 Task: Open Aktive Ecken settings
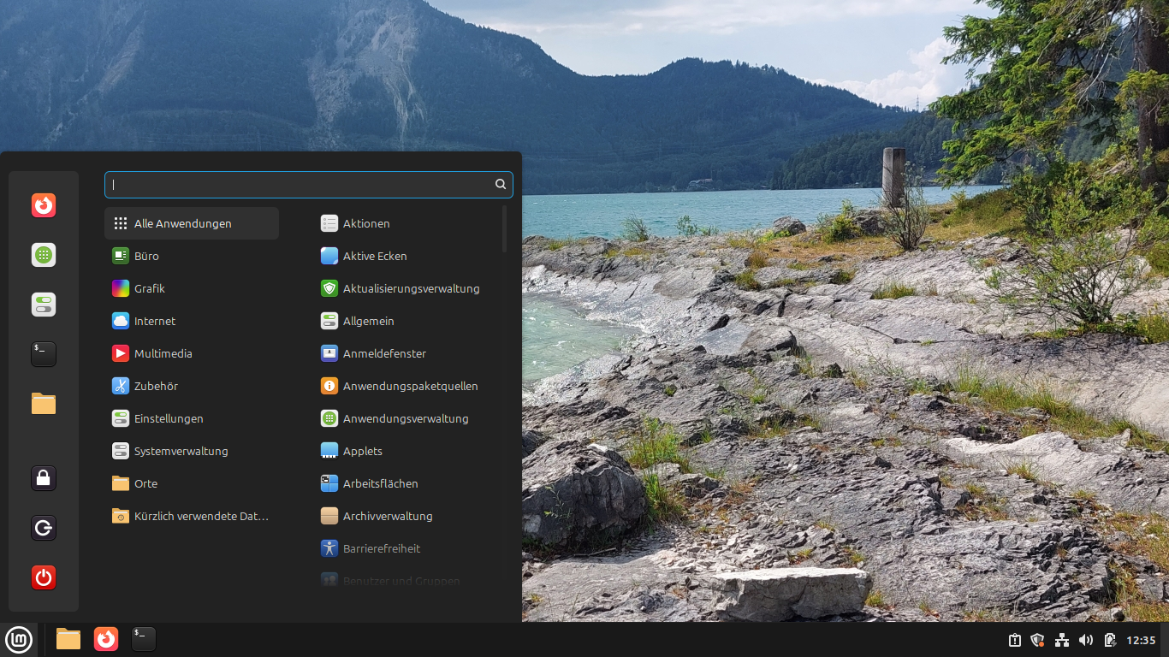coord(406,256)
